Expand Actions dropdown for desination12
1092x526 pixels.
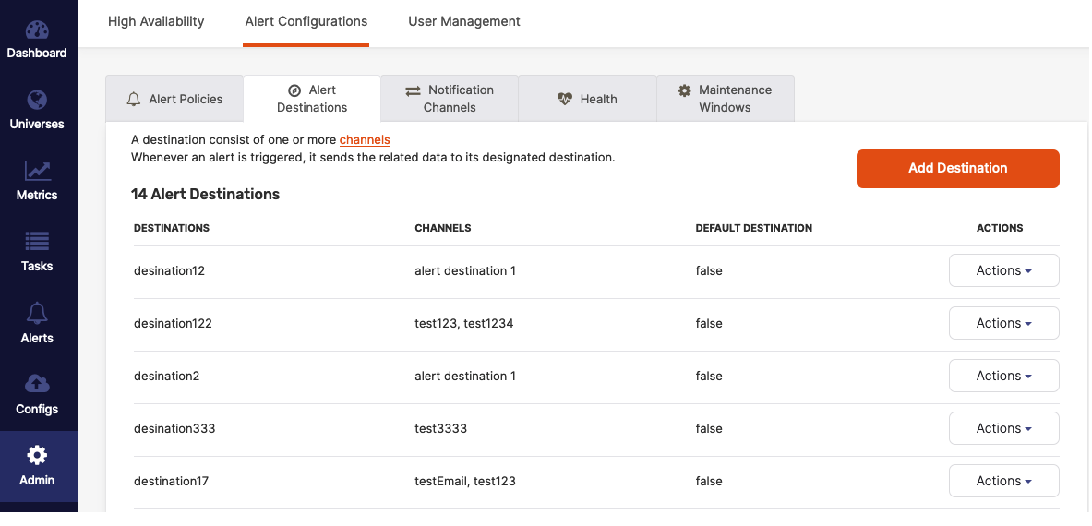coord(1003,270)
